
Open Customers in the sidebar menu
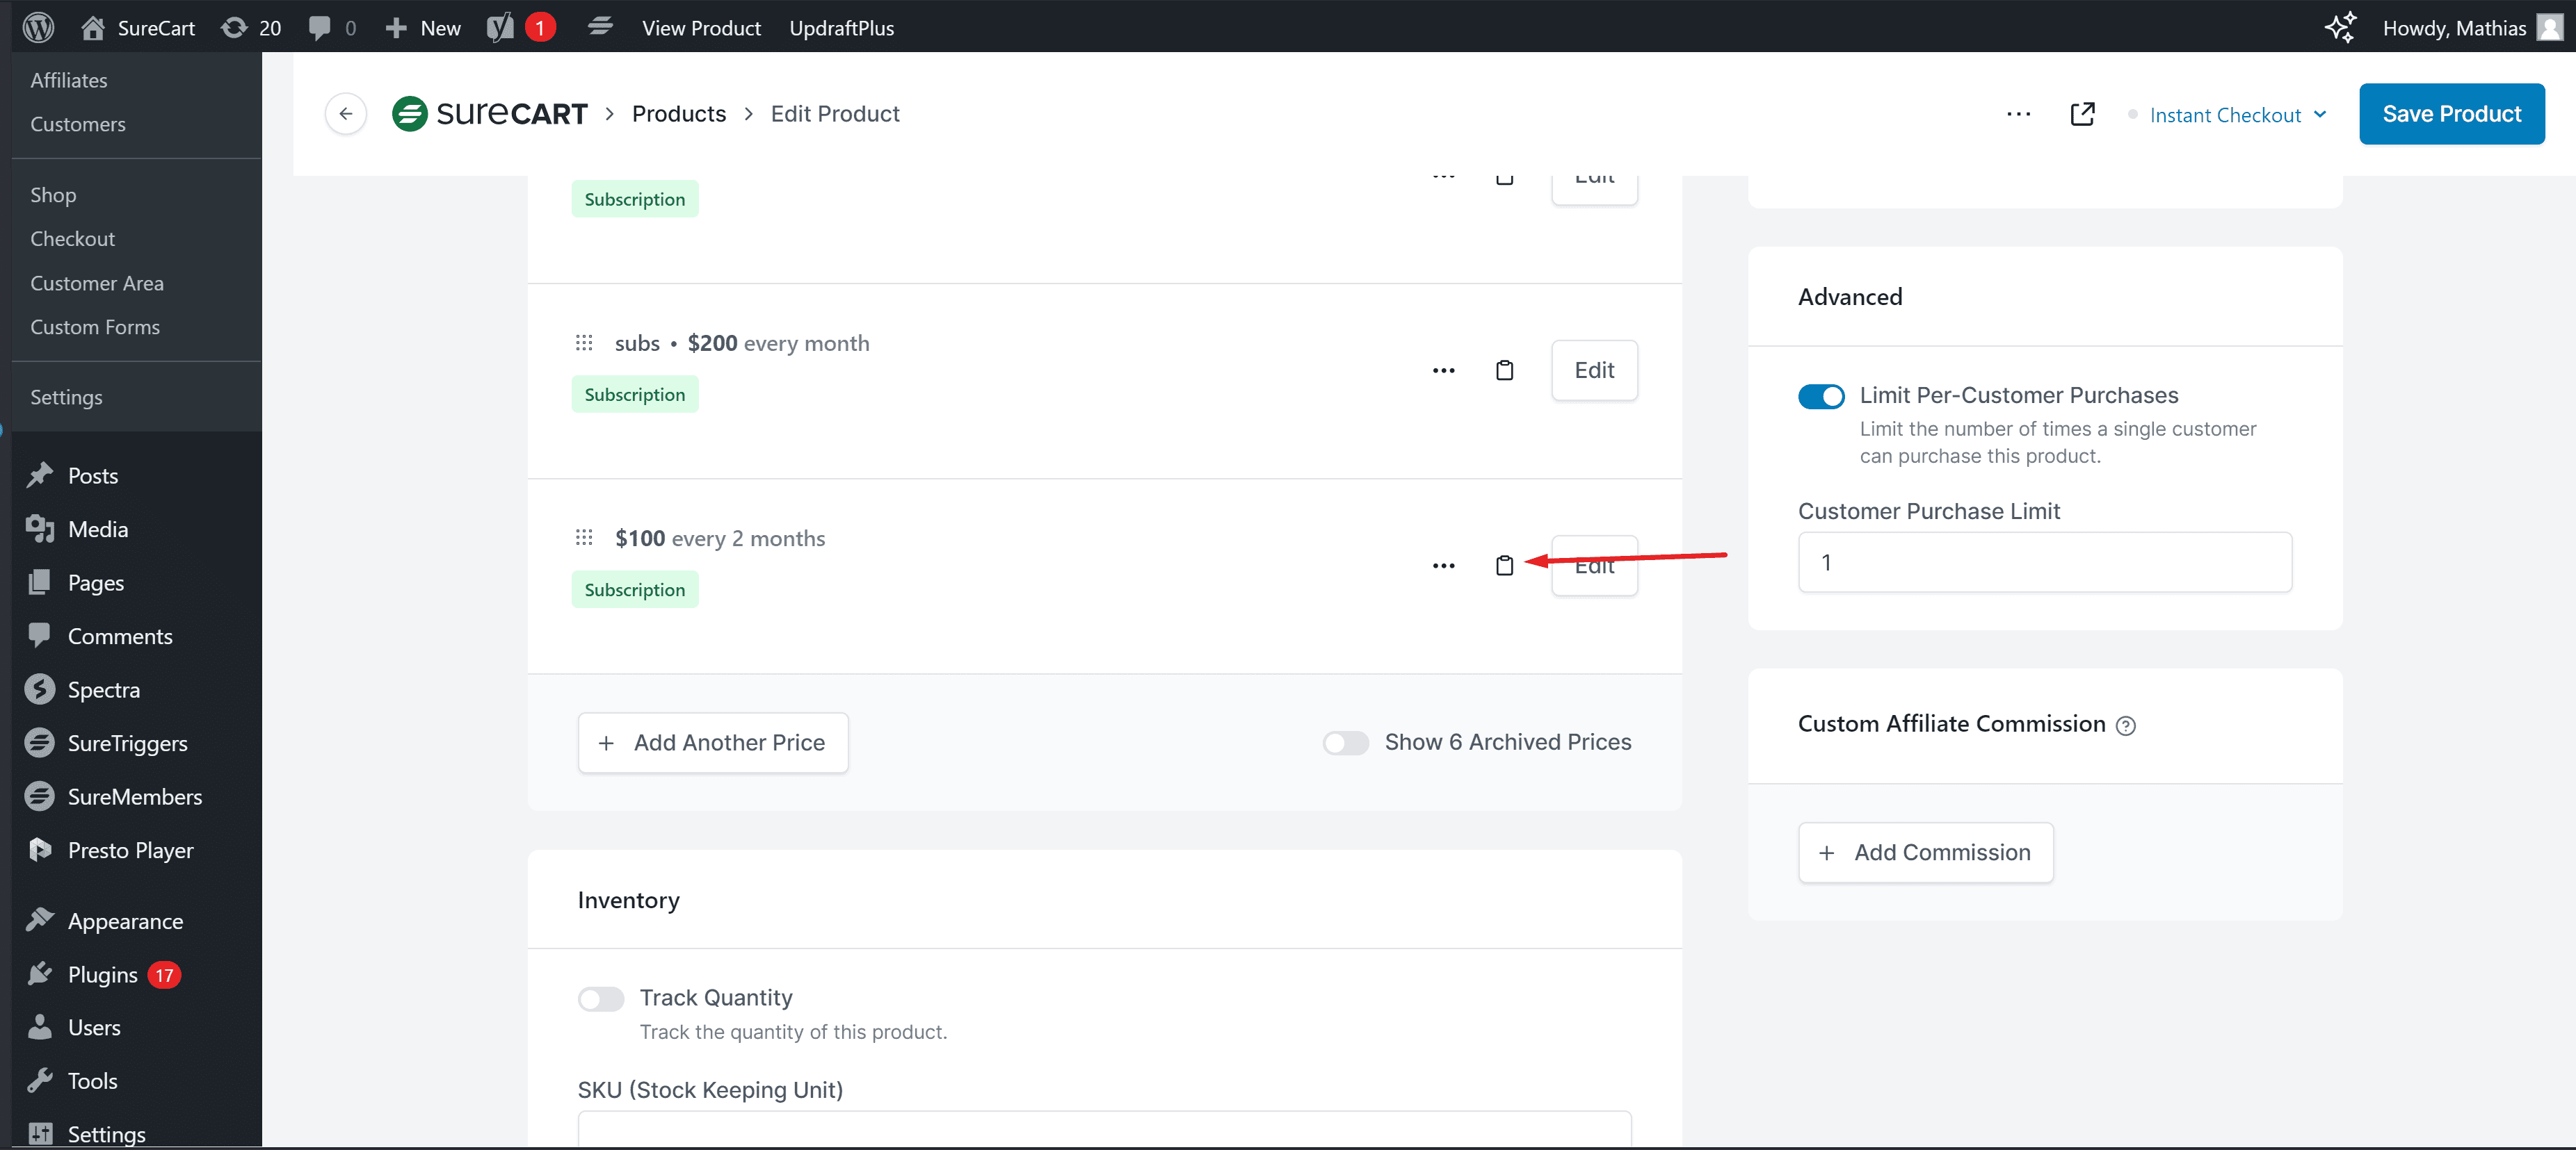[78, 124]
